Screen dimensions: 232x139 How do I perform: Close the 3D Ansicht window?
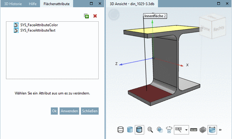227,3
